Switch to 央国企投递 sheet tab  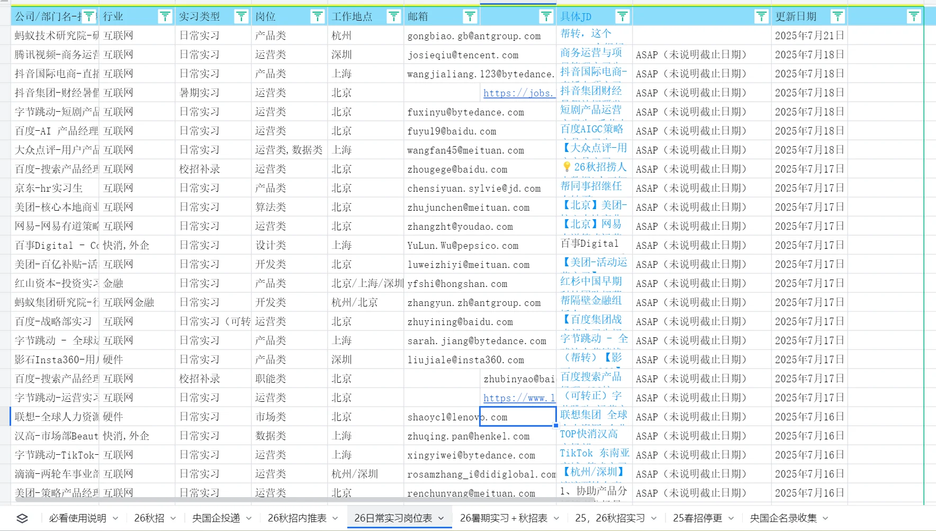point(216,518)
